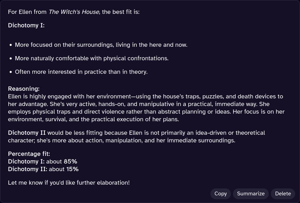Click the line ending 'her immediate surroundings.'
300x203 pixels.
122,140
